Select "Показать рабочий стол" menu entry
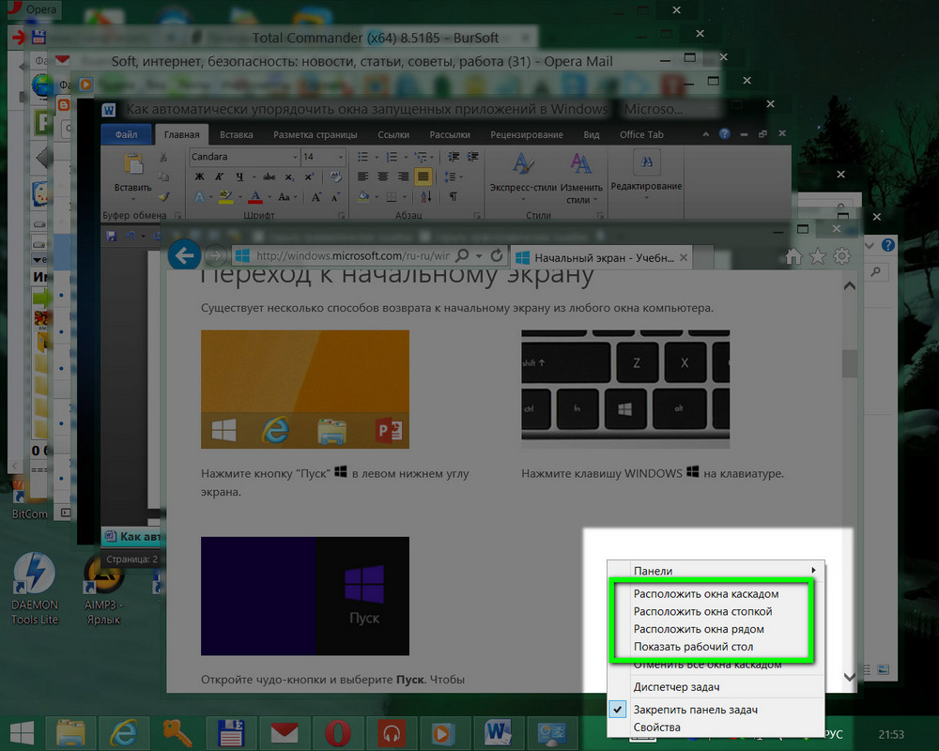The height and width of the screenshot is (751, 939). tap(694, 647)
